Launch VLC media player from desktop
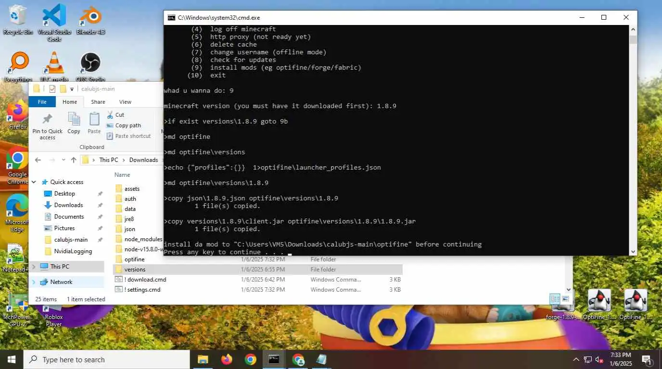 coord(54,67)
